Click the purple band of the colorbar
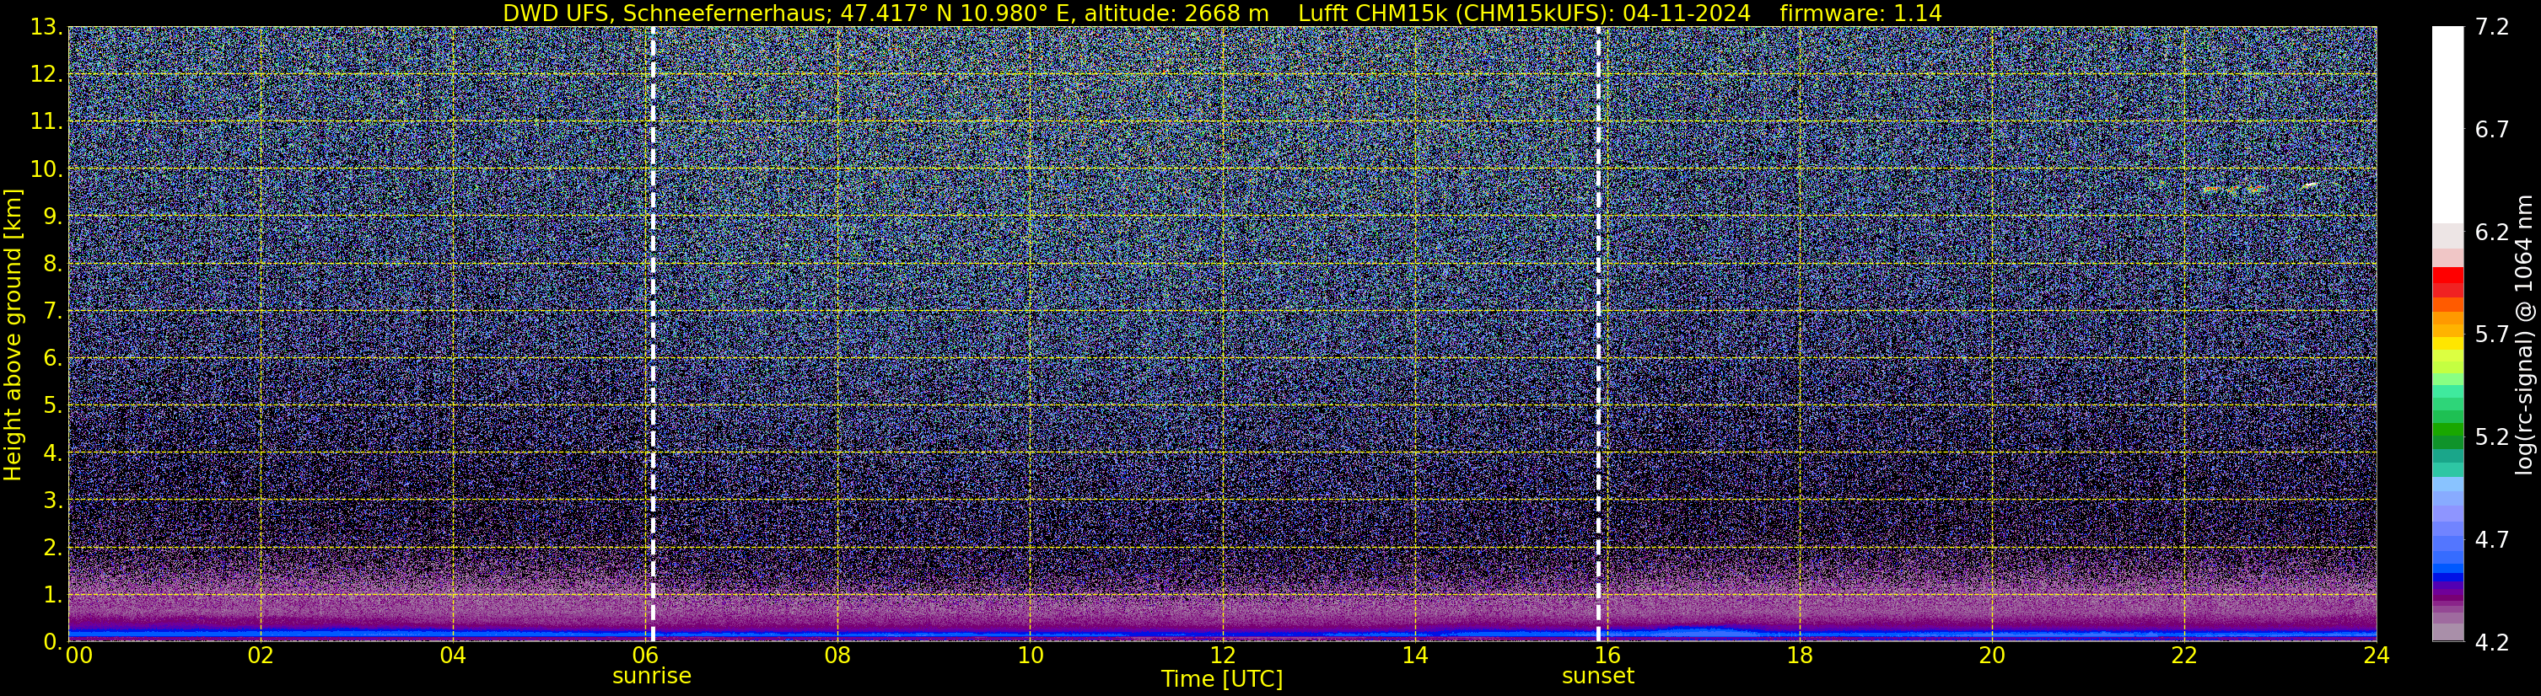Screen dimensions: 2541x696 point(2447,593)
